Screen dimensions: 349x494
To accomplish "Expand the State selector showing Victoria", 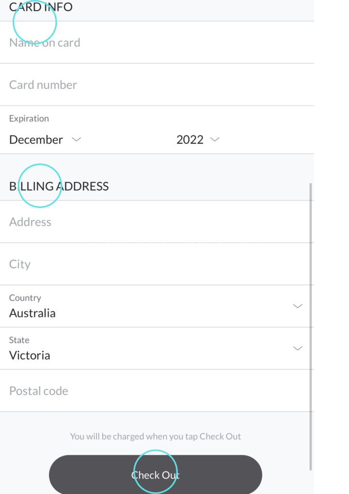I will click(145, 355).
